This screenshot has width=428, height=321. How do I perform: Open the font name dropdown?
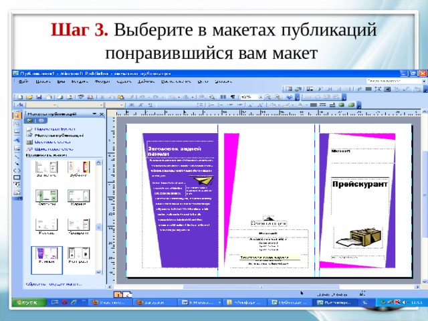click(101, 105)
